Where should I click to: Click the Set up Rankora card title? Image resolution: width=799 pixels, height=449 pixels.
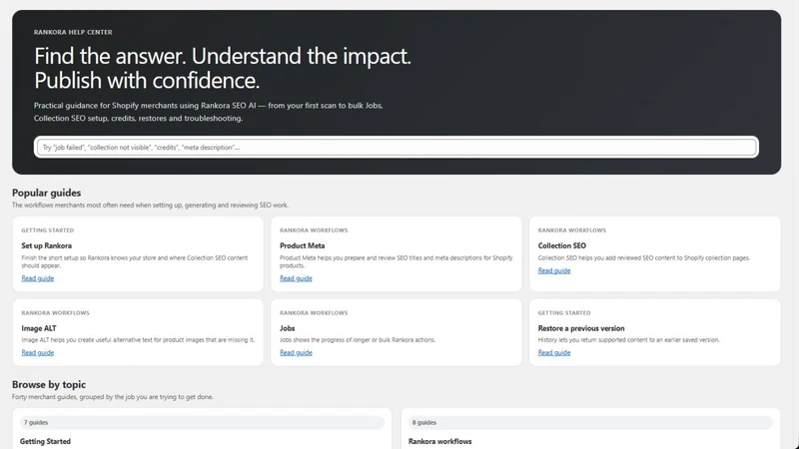pyautogui.click(x=46, y=245)
